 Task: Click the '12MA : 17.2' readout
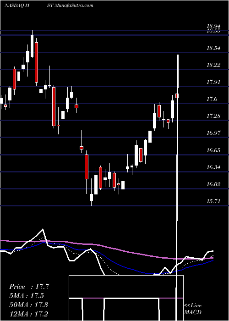click(x=28, y=314)
